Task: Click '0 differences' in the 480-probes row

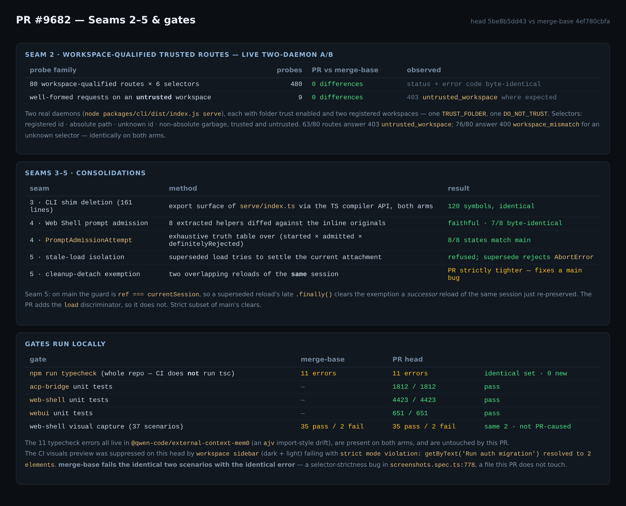Action: click(x=337, y=84)
